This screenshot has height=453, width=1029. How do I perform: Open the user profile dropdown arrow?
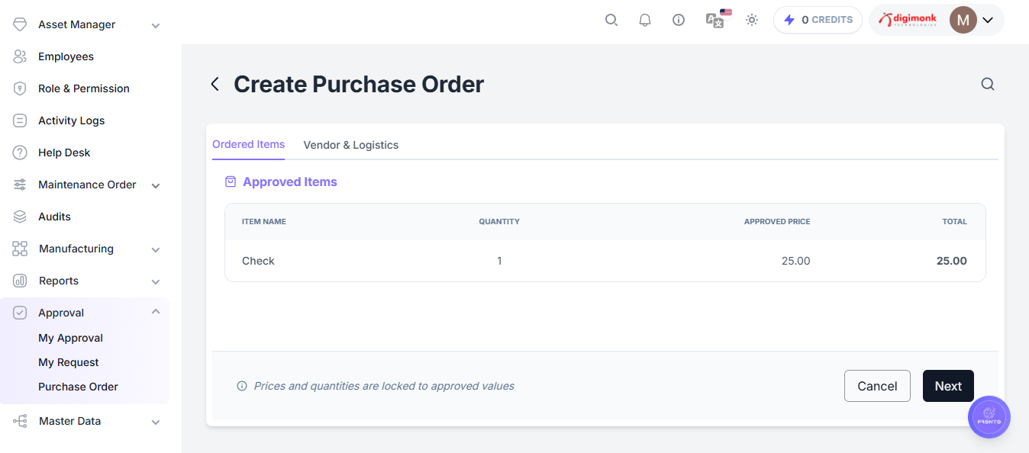988,20
